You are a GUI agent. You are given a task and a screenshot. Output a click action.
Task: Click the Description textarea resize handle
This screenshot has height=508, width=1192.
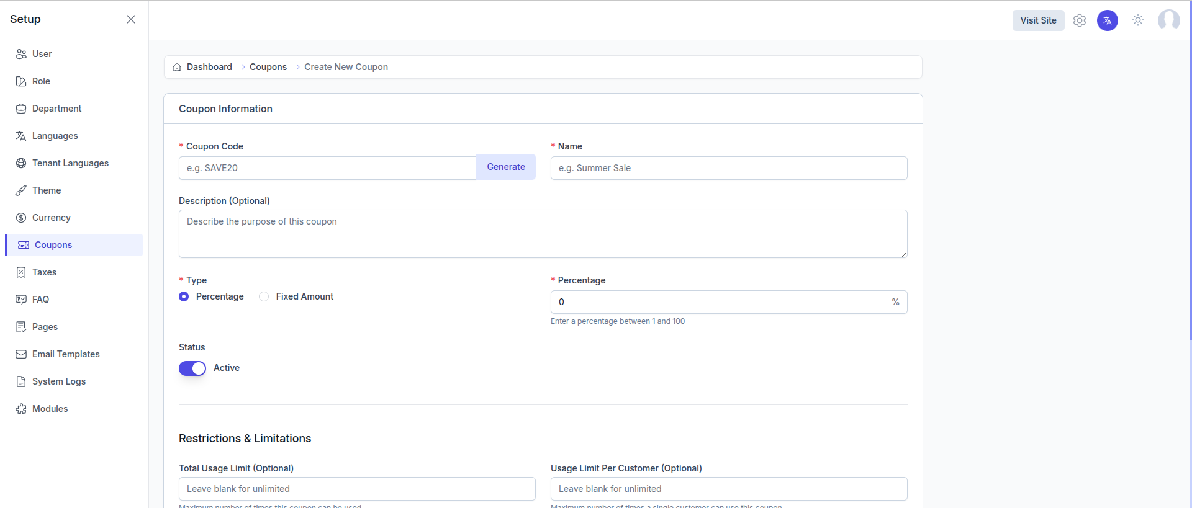tap(904, 254)
